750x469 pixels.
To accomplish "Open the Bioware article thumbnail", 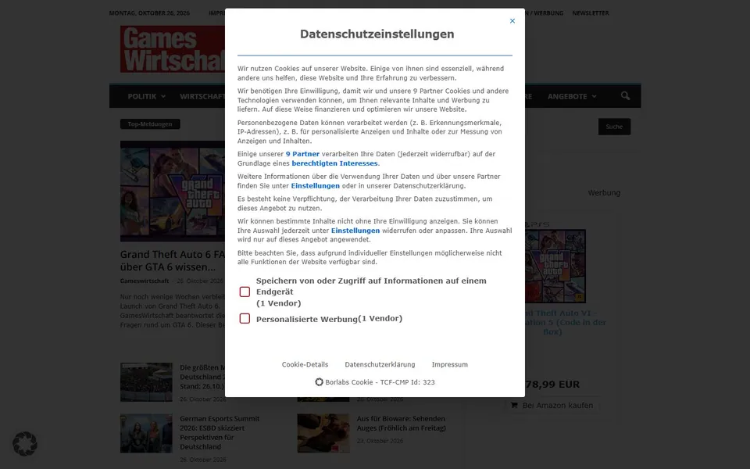I will point(323,434).
